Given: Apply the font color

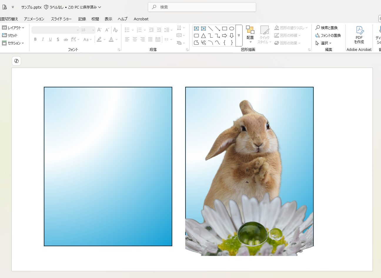Looking at the screenshot, I should point(111,39).
